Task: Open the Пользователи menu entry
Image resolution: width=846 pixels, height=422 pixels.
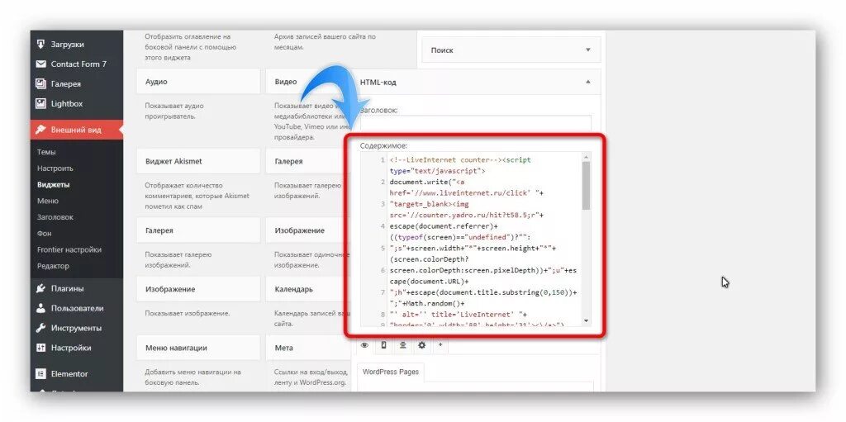Action: [x=77, y=308]
